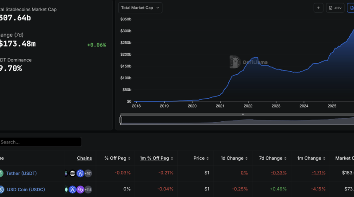Click the Polygon chain icon in USDC row
This screenshot has height=197, width=354.
pos(80,189)
